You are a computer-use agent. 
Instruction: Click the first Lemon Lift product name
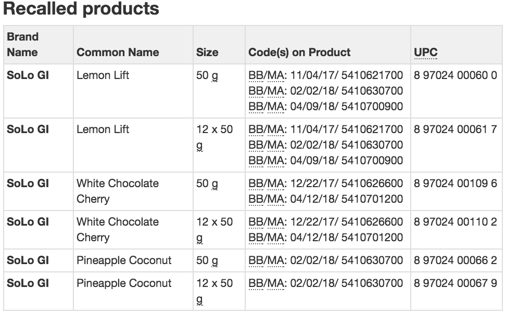pyautogui.click(x=103, y=75)
